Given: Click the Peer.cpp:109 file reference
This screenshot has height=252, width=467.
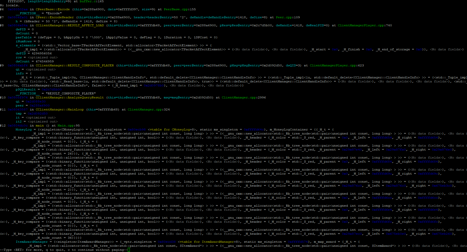Looking at the screenshot, I should click(x=288, y=17).
